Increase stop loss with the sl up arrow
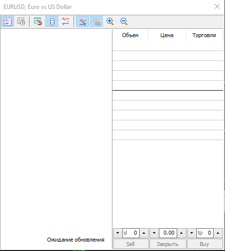The image size is (225, 251). tap(144, 233)
